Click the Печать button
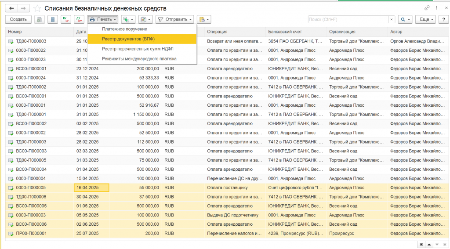Screen dimensions: 450x249 [x=103, y=19]
